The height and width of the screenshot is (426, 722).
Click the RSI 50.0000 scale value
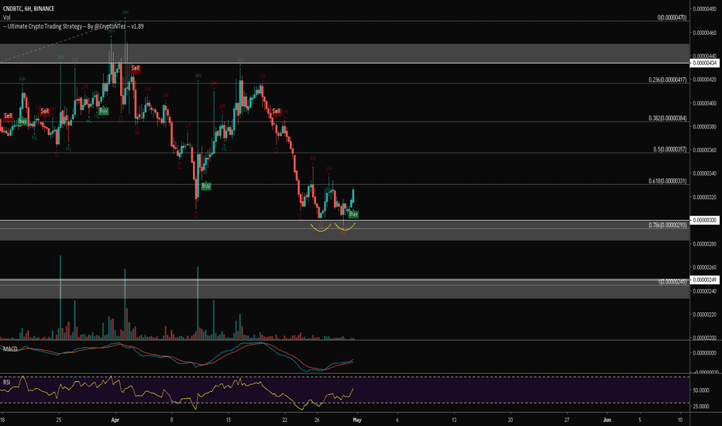pos(701,390)
